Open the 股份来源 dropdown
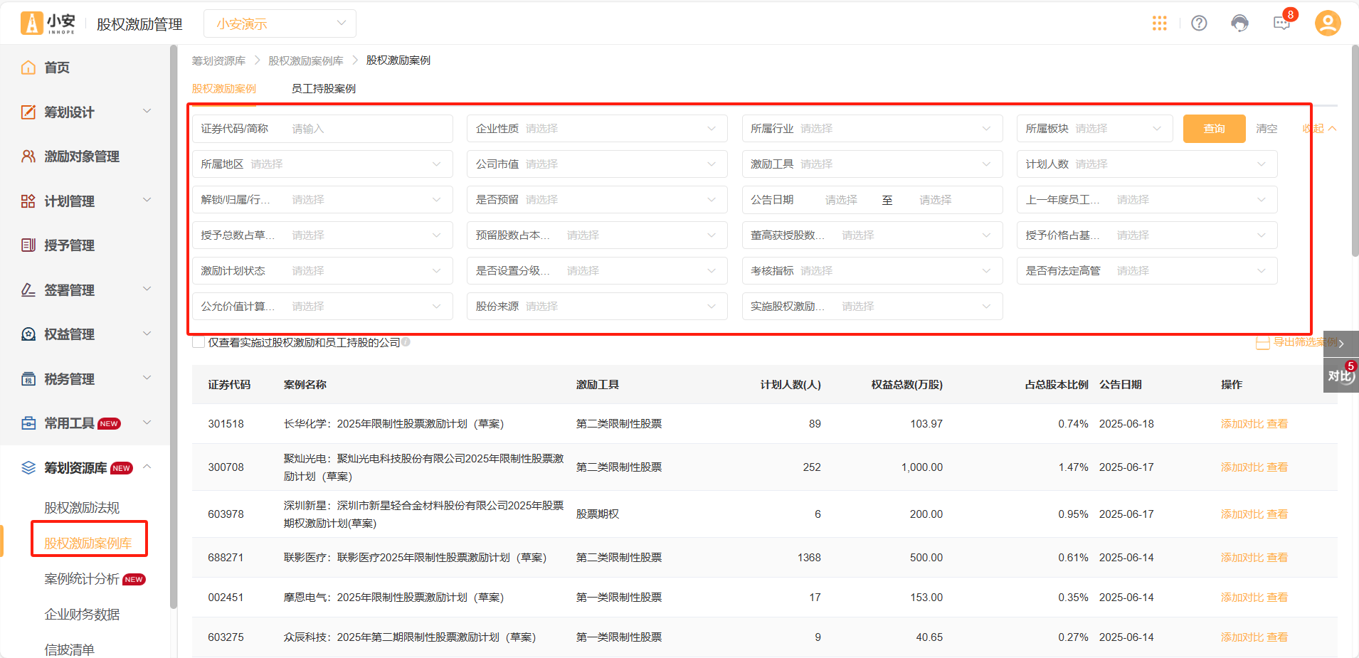 coord(597,307)
